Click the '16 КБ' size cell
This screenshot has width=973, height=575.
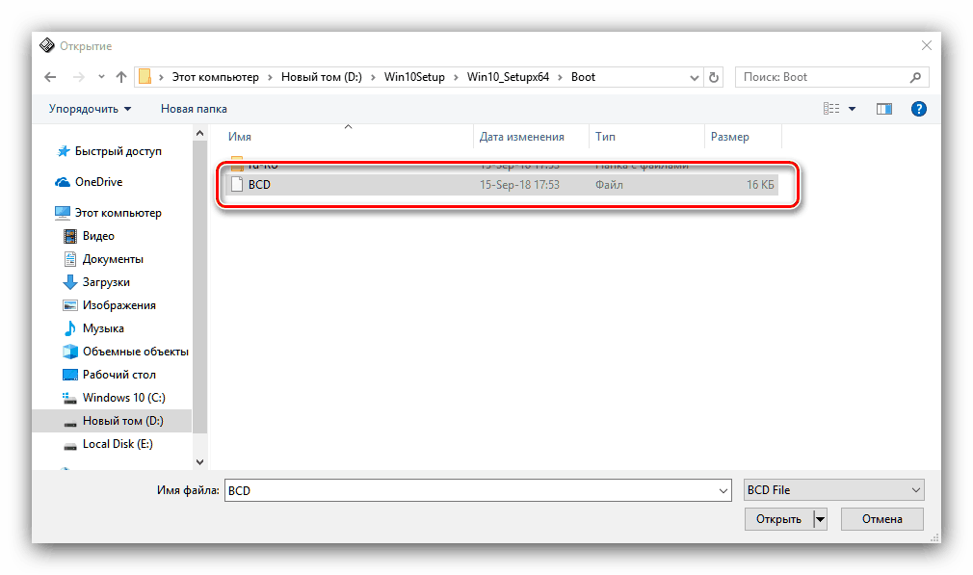pos(760,185)
